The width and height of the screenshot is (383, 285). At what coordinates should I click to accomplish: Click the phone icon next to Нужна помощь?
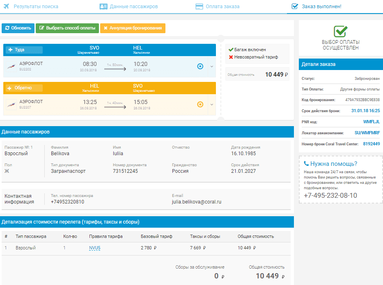pyautogui.click(x=306, y=163)
